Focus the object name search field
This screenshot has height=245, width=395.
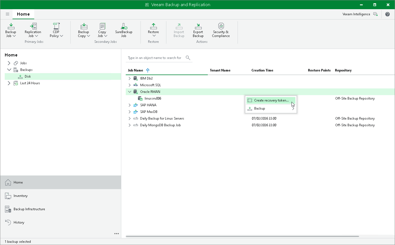click(x=155, y=58)
